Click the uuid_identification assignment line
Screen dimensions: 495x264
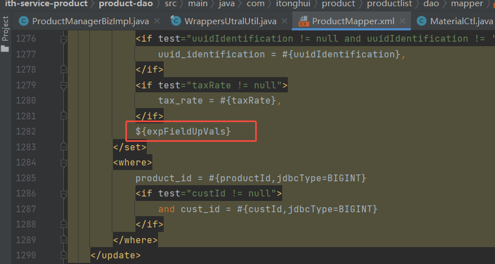(x=282, y=55)
